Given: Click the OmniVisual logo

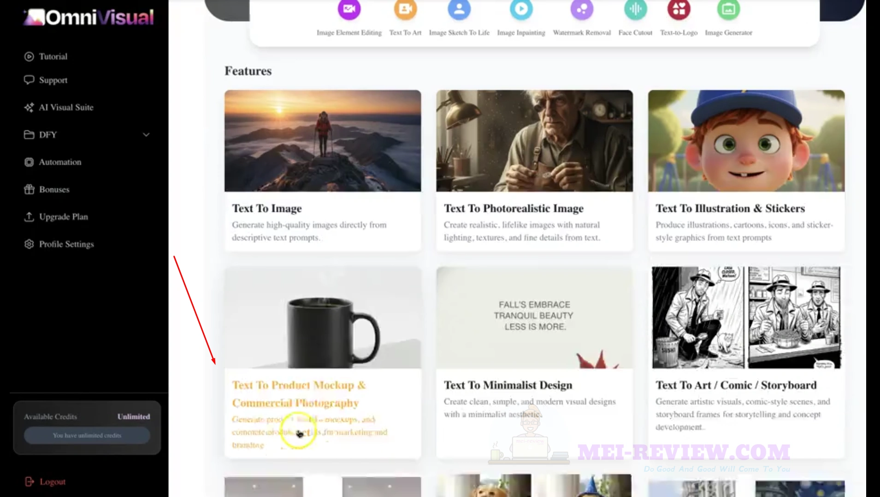Looking at the screenshot, I should pos(89,18).
